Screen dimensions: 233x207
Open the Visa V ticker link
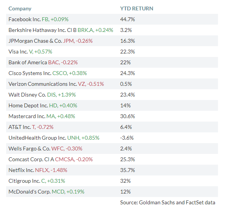(30, 52)
